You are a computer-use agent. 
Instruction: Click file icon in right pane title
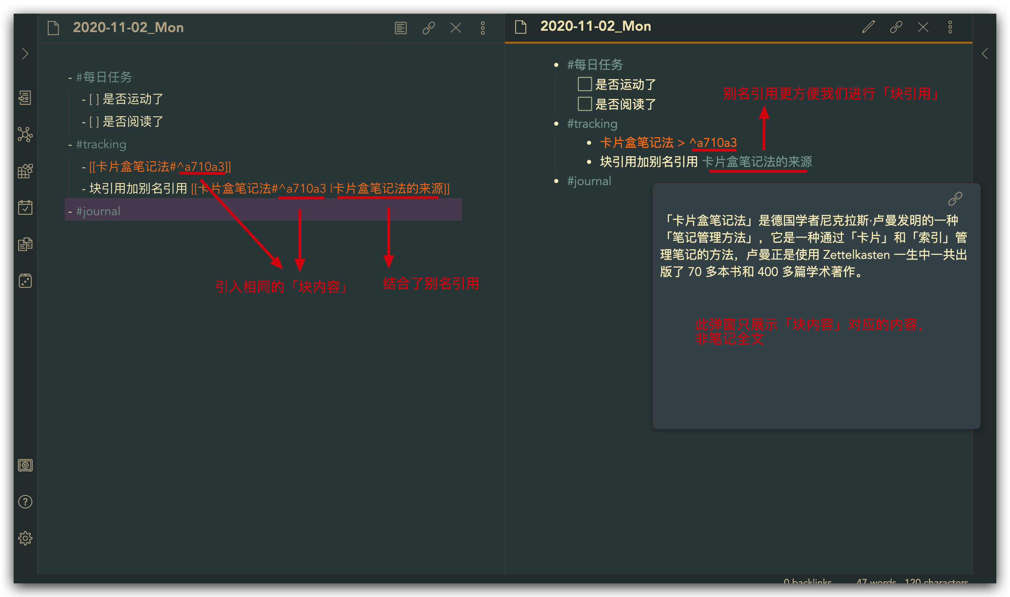[x=521, y=27]
